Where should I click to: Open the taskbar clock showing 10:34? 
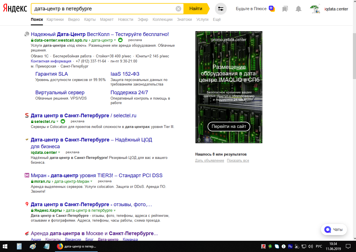(x=333, y=246)
